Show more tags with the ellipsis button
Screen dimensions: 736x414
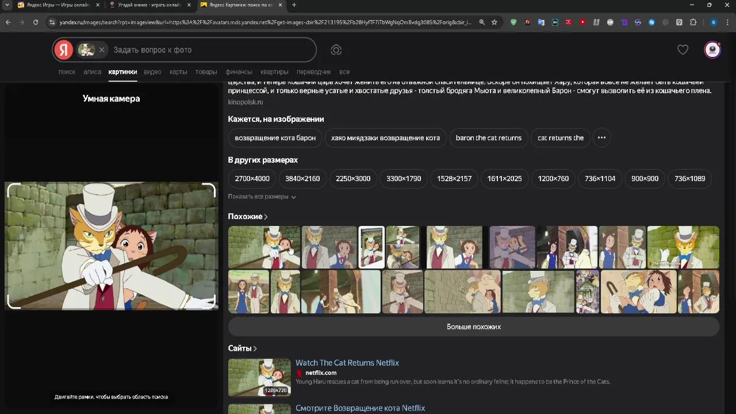click(601, 138)
